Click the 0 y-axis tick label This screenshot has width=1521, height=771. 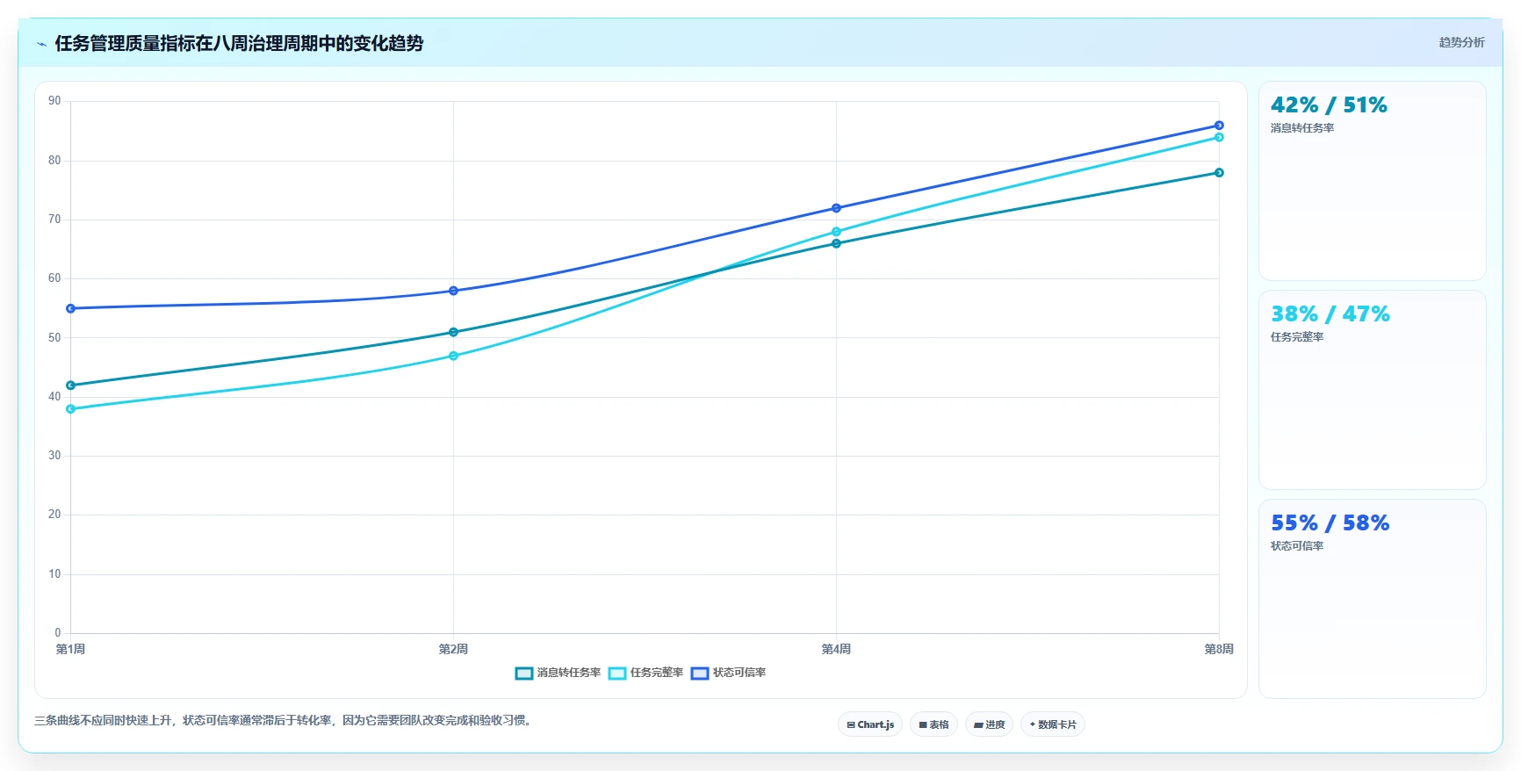[58, 633]
